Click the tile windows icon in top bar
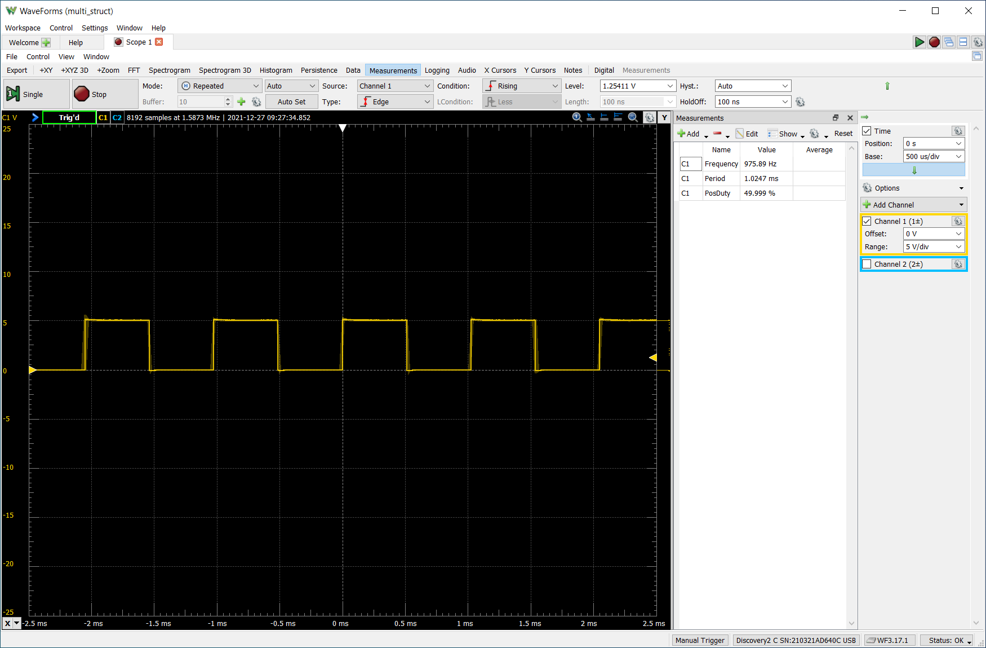The width and height of the screenshot is (986, 648). pos(963,42)
